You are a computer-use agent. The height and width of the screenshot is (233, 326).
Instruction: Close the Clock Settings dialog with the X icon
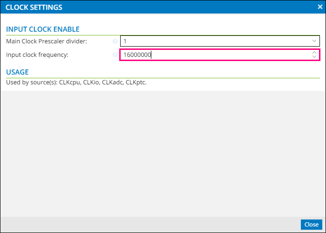[320, 7]
